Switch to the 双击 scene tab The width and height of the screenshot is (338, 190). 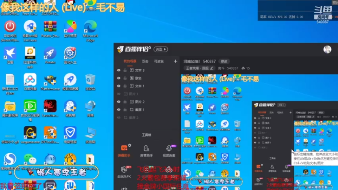145,61
